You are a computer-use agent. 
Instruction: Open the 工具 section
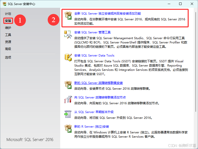point(8,35)
